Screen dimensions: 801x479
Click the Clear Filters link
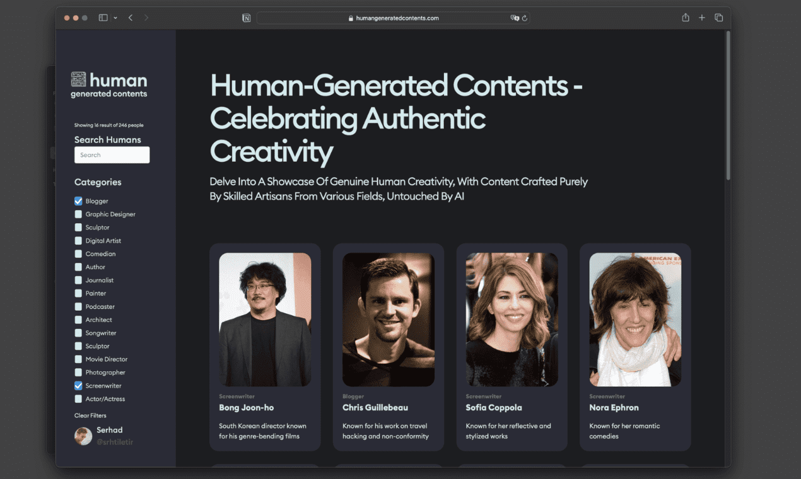(90, 415)
